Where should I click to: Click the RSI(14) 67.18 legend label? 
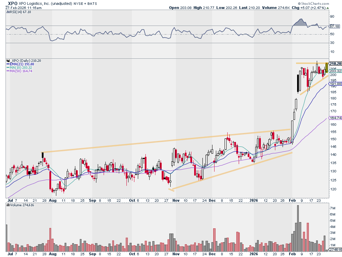(20, 12)
